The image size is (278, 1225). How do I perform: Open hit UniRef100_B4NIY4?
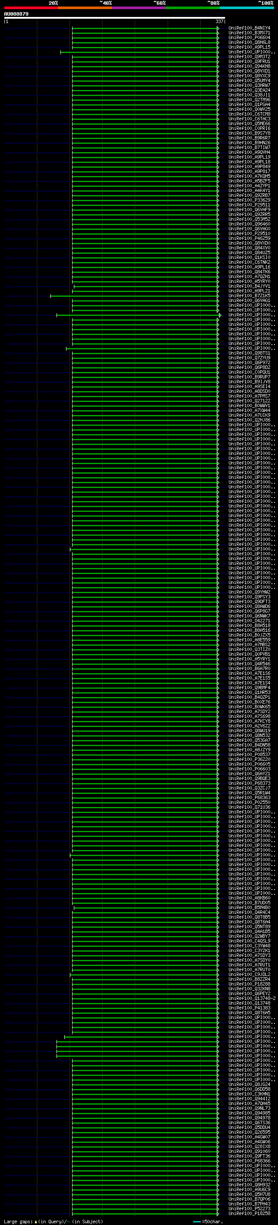[x=249, y=28]
